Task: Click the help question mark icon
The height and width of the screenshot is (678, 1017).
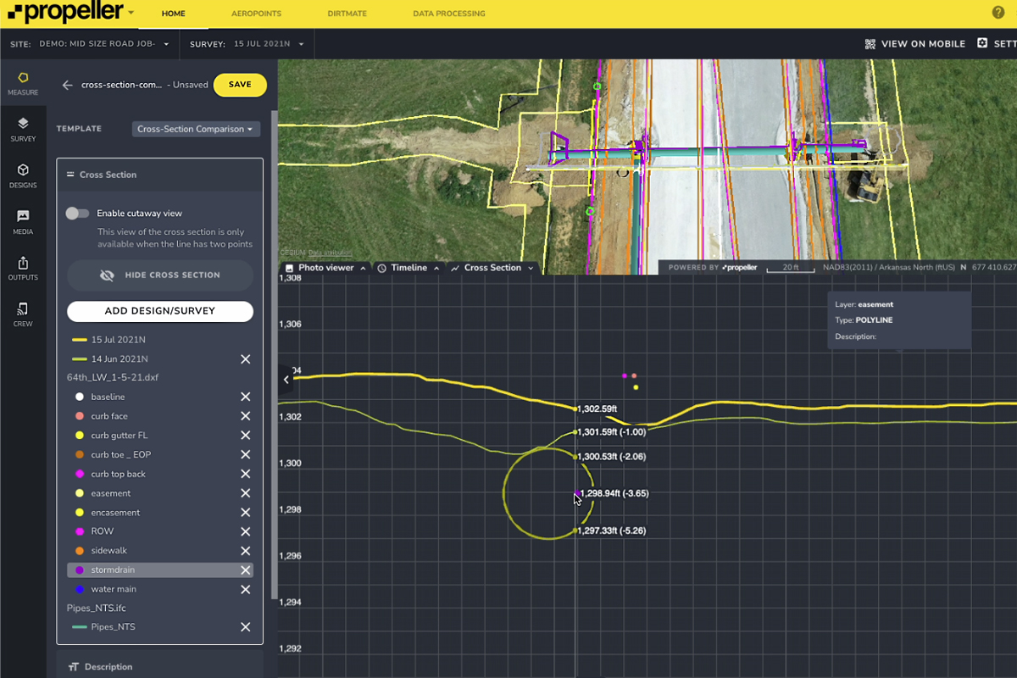Action: click(x=998, y=13)
